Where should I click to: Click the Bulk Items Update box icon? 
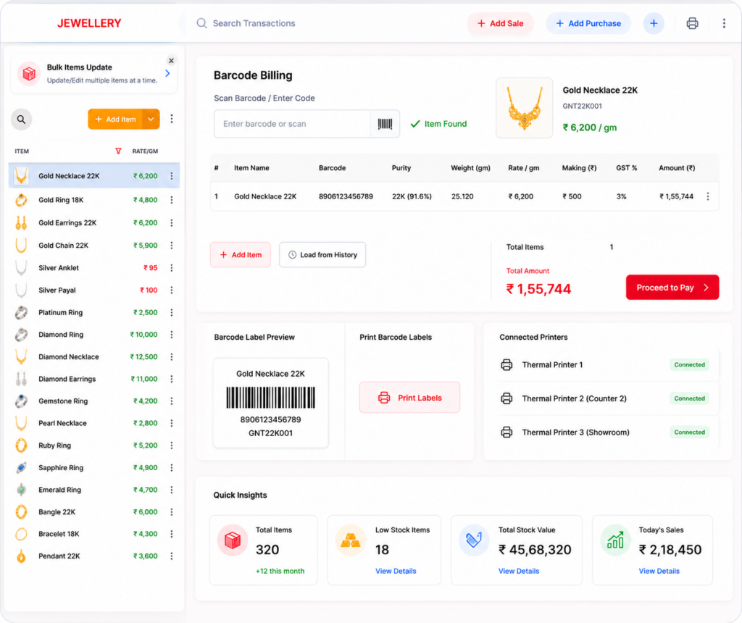pos(29,74)
